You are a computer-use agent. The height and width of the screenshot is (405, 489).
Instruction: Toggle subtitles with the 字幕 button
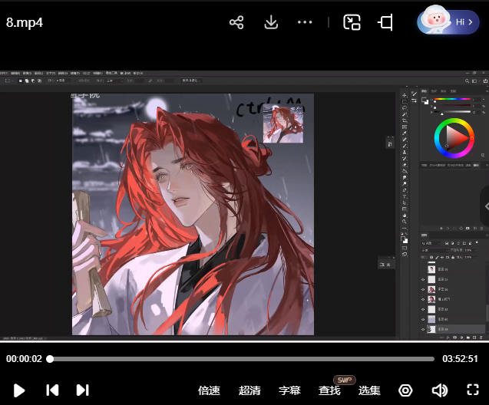coord(289,390)
